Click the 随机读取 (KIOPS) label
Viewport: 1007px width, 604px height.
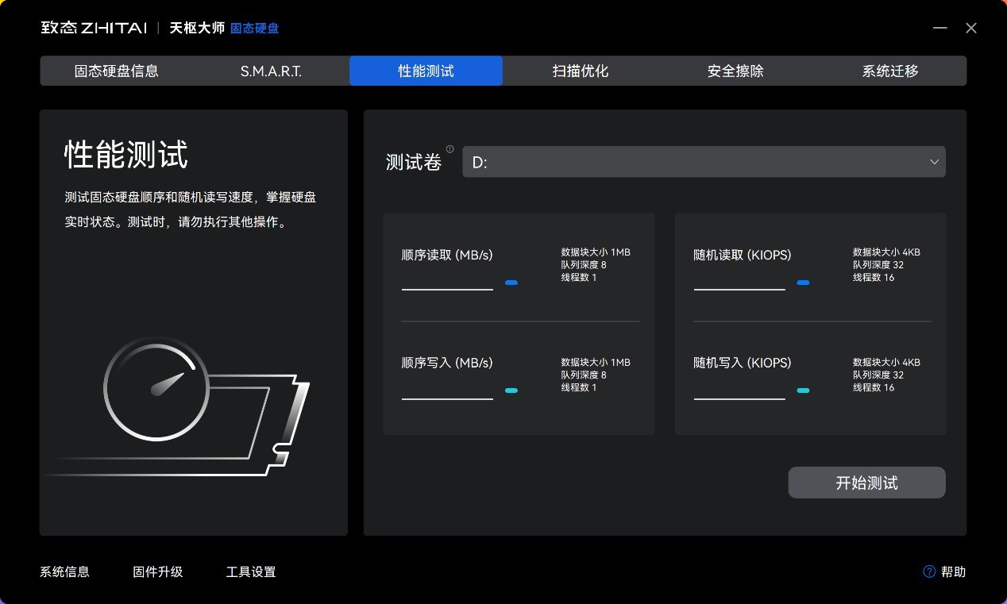pos(742,255)
